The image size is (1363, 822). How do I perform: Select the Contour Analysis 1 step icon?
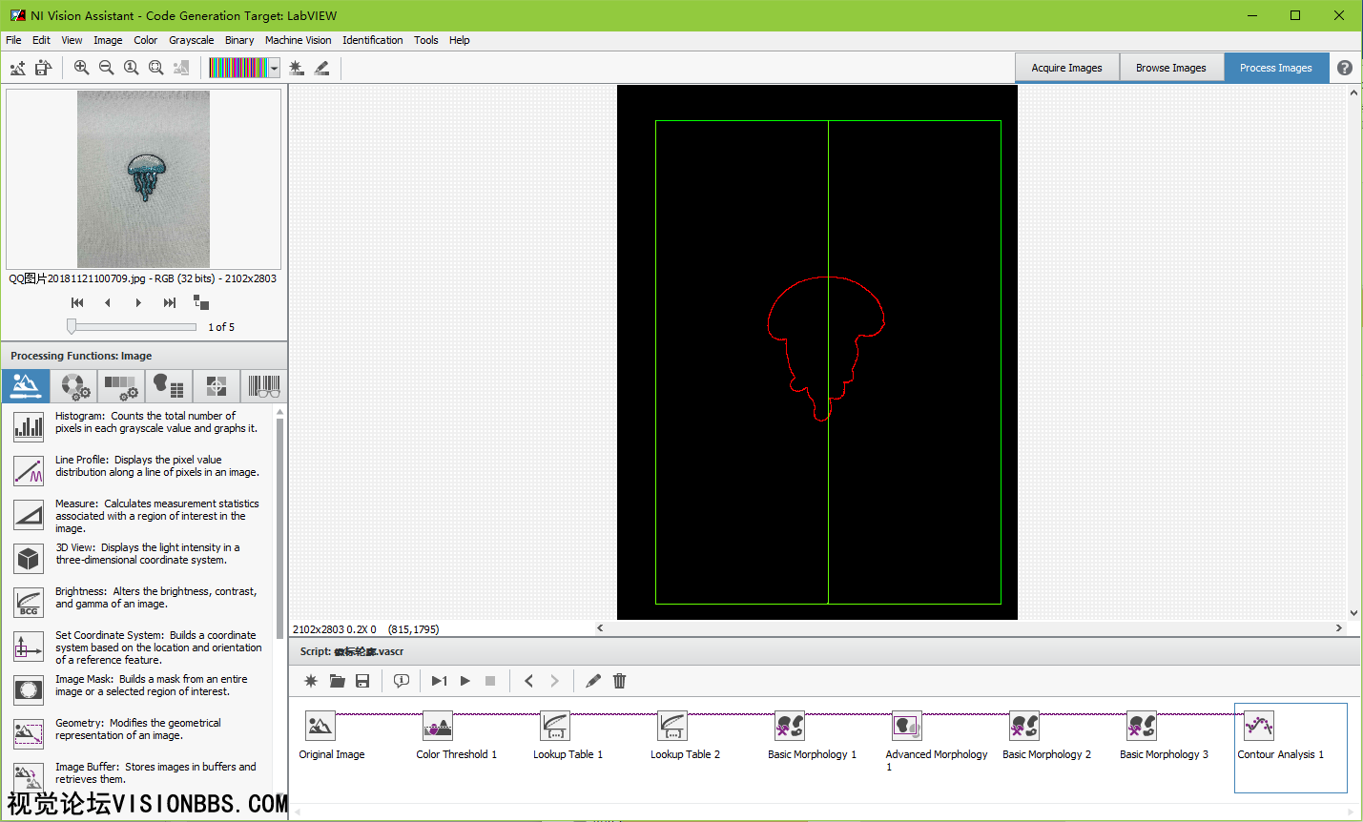[x=1258, y=727]
